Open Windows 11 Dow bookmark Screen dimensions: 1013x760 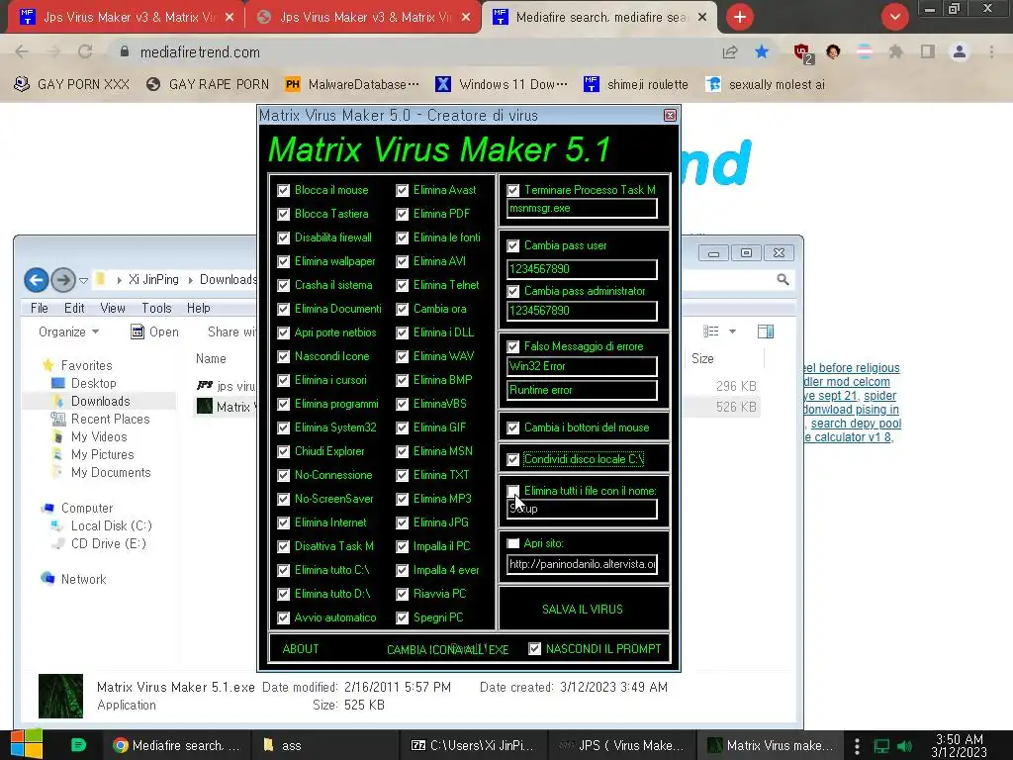[x=502, y=84]
